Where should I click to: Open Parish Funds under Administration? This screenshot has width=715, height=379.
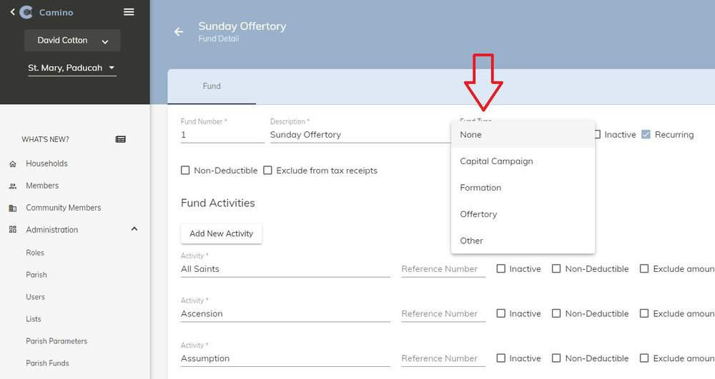47,363
